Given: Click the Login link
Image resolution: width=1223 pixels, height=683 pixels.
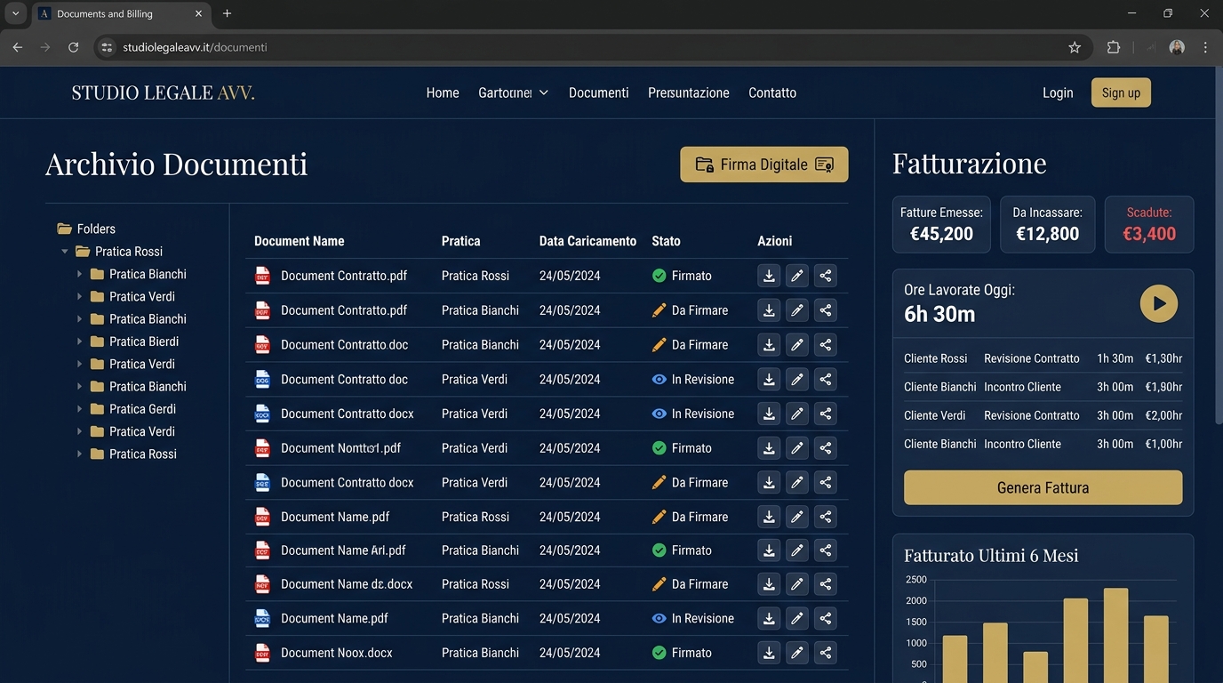Looking at the screenshot, I should coord(1058,92).
